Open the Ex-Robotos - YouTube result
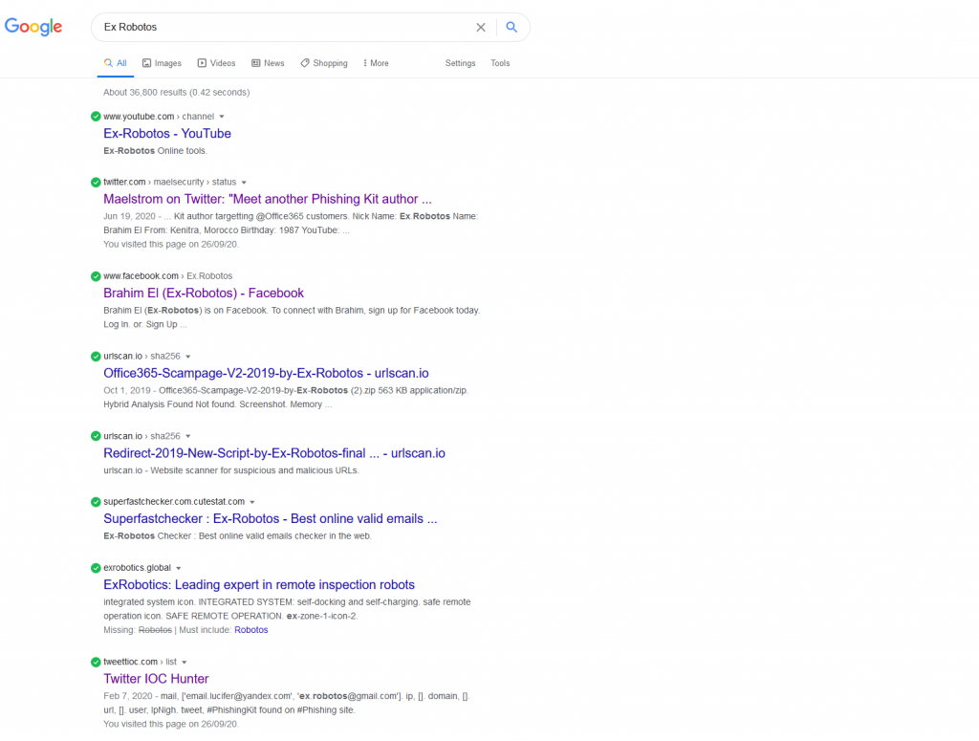Viewport: 979px width, 741px height. 167,134
